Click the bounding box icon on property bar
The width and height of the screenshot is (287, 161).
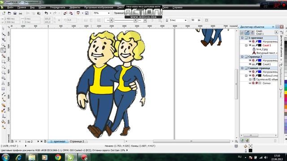(206, 20)
